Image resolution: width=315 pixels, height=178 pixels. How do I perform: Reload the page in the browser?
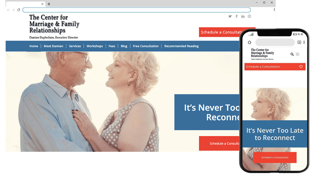point(19,10)
